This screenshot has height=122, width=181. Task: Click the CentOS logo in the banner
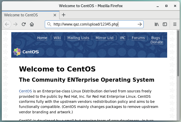[26, 52]
